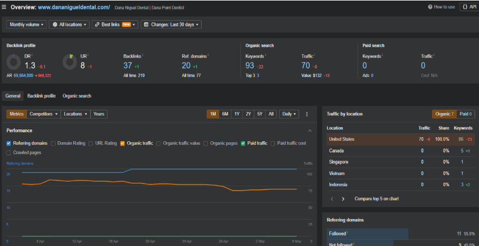
Task: Switch to General tab
Action: click(x=13, y=96)
